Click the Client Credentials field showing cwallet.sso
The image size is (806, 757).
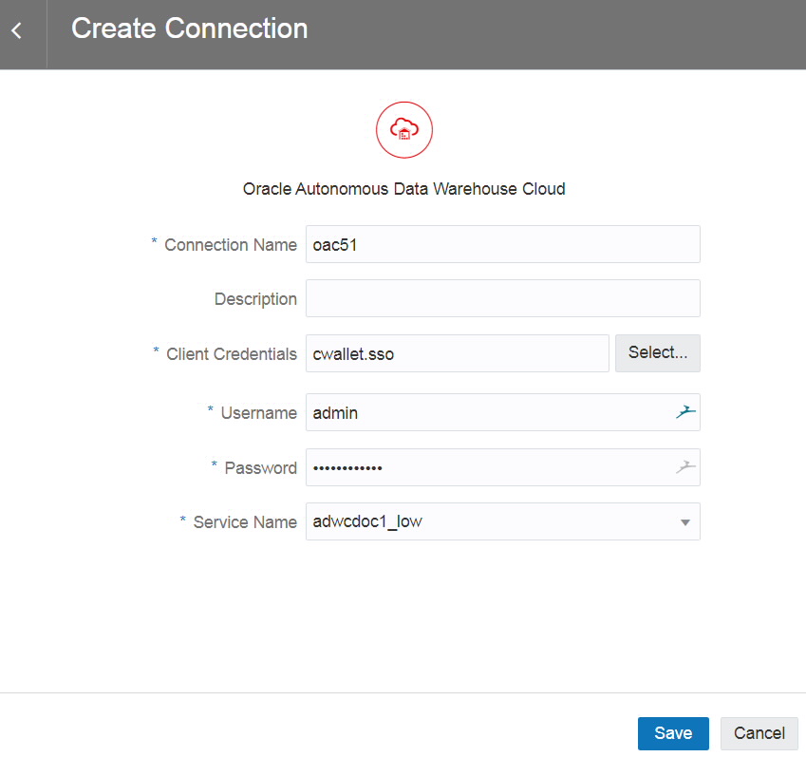457,352
